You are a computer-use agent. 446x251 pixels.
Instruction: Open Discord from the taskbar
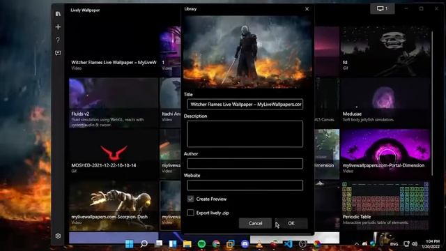point(245,243)
